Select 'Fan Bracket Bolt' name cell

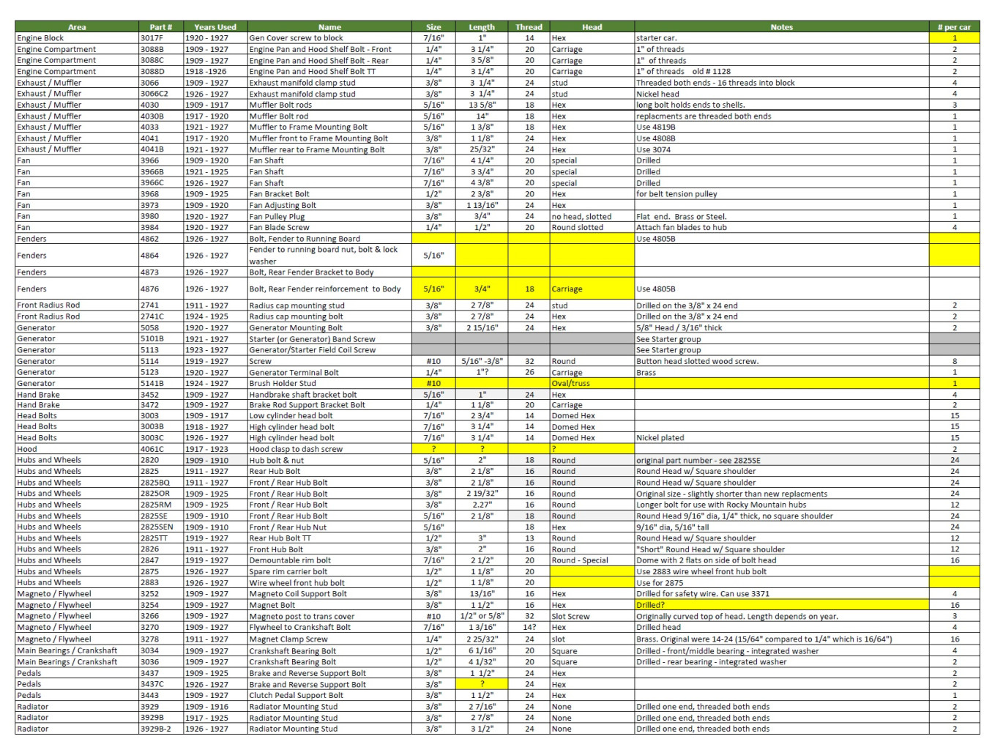coord(329,194)
